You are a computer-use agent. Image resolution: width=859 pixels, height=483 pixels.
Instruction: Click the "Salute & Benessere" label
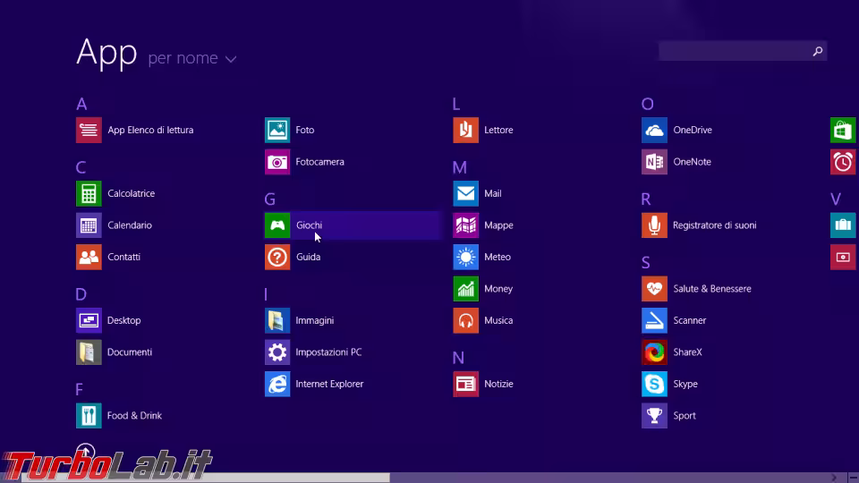point(711,289)
